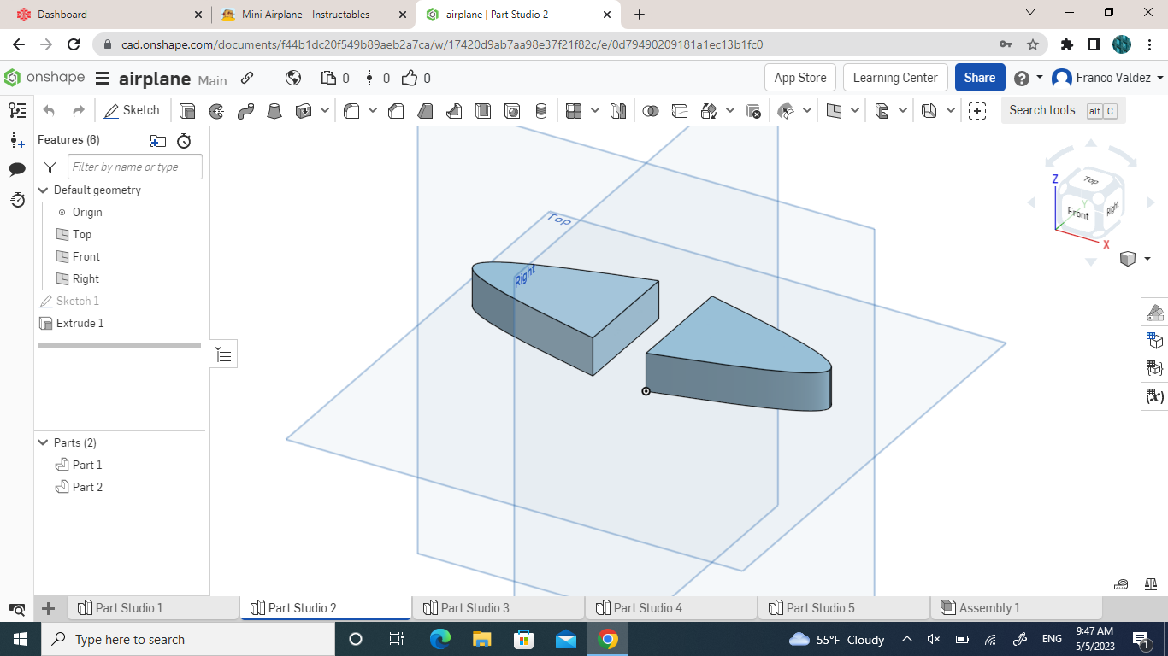Image resolution: width=1168 pixels, height=656 pixels.
Task: Open the Delete part tool
Action: tap(752, 111)
